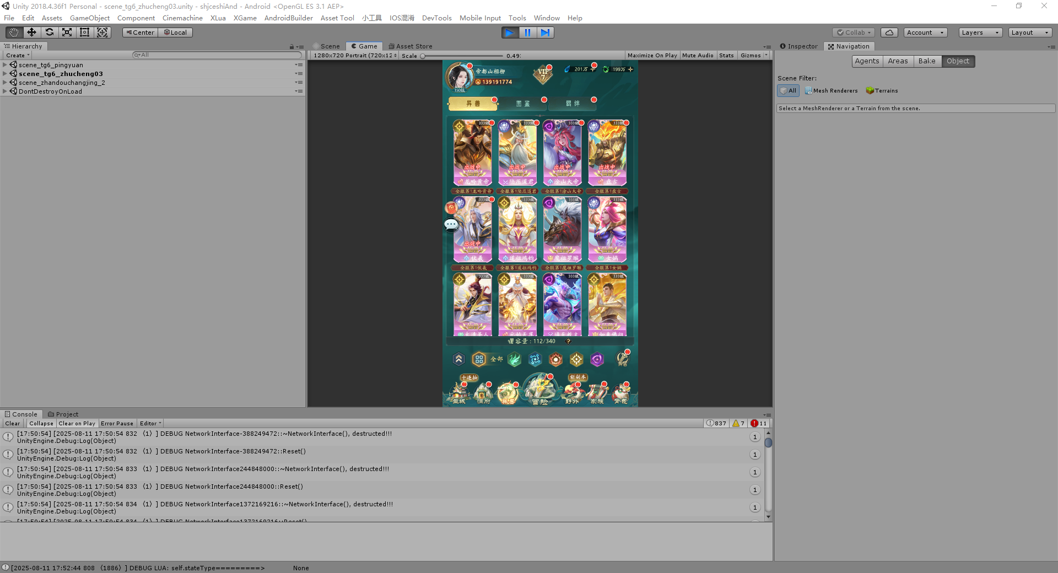
Task: Open the GameObject menu
Action: (x=90, y=18)
